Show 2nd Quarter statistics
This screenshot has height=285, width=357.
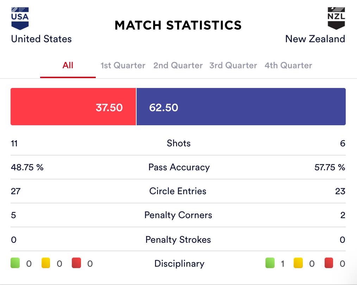point(178,66)
